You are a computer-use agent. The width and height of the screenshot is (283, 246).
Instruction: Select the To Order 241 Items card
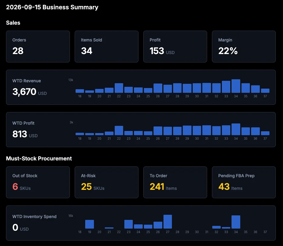[x=175, y=182]
